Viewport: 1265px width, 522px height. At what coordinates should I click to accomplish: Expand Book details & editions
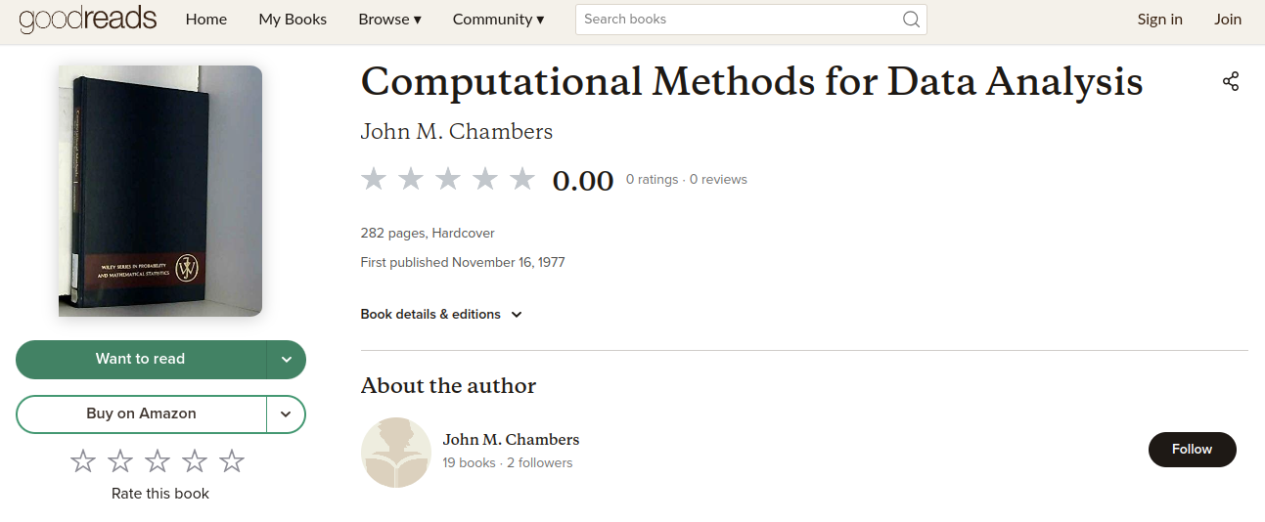441,315
